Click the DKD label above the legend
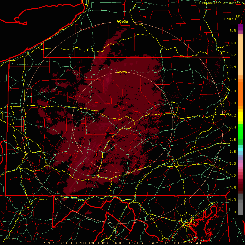This screenshot has height=245, width=245. (239, 16)
